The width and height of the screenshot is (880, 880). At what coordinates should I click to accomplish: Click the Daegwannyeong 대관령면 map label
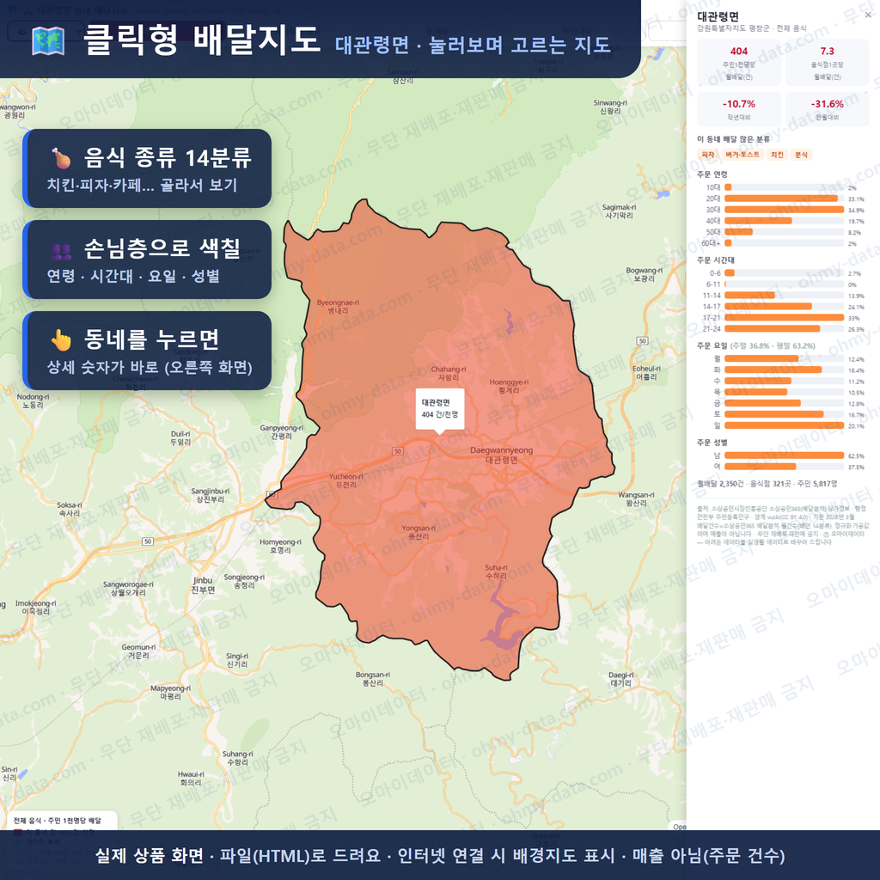point(501,455)
